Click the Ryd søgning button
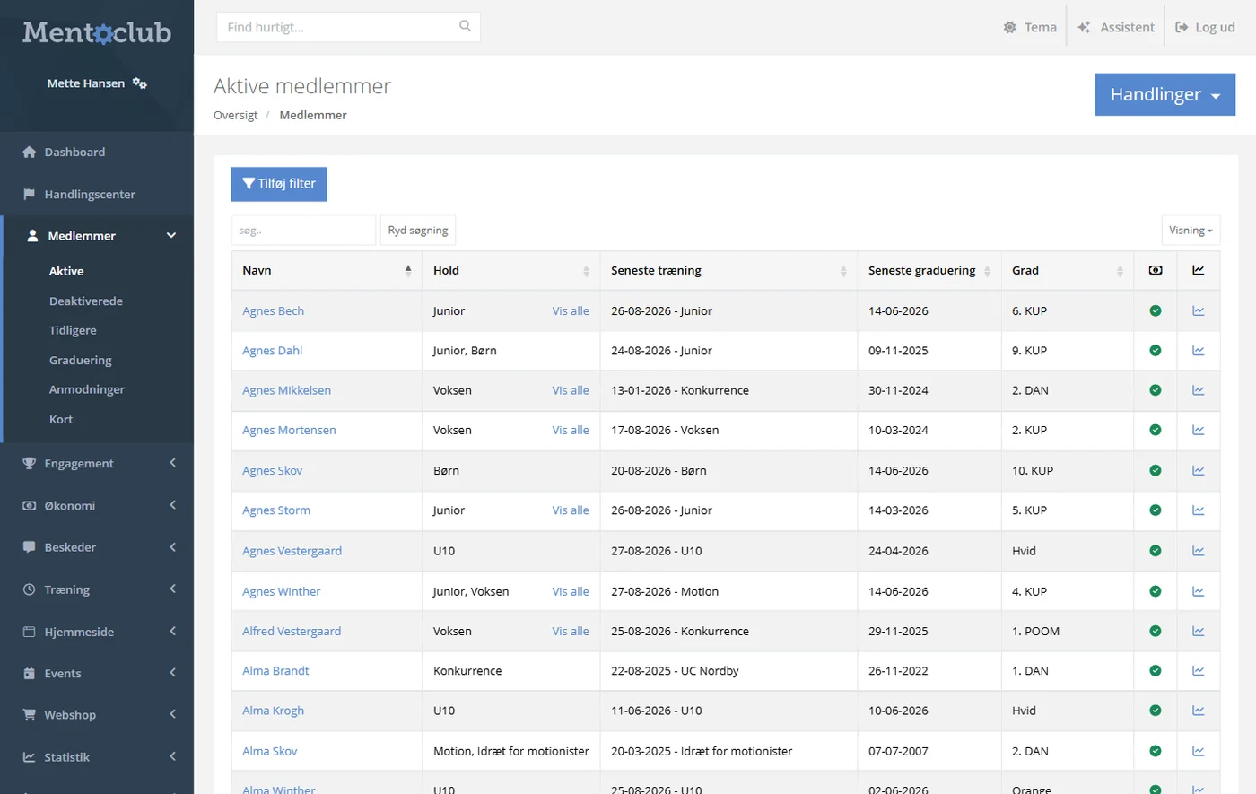 [x=418, y=231]
